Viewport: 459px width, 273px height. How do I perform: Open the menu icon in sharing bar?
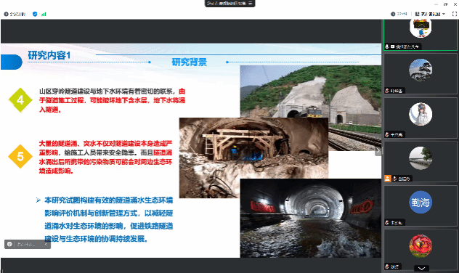pos(251,3)
